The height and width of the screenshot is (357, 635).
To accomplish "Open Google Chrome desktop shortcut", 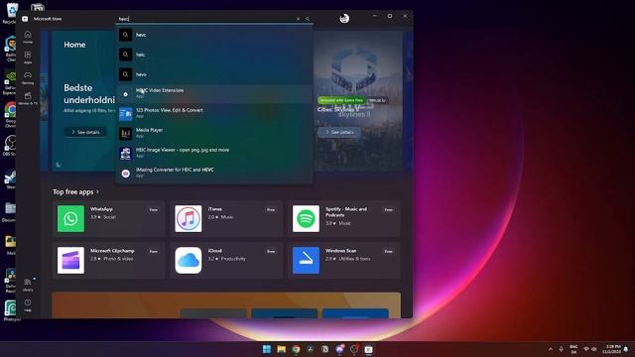I will pos(10,115).
